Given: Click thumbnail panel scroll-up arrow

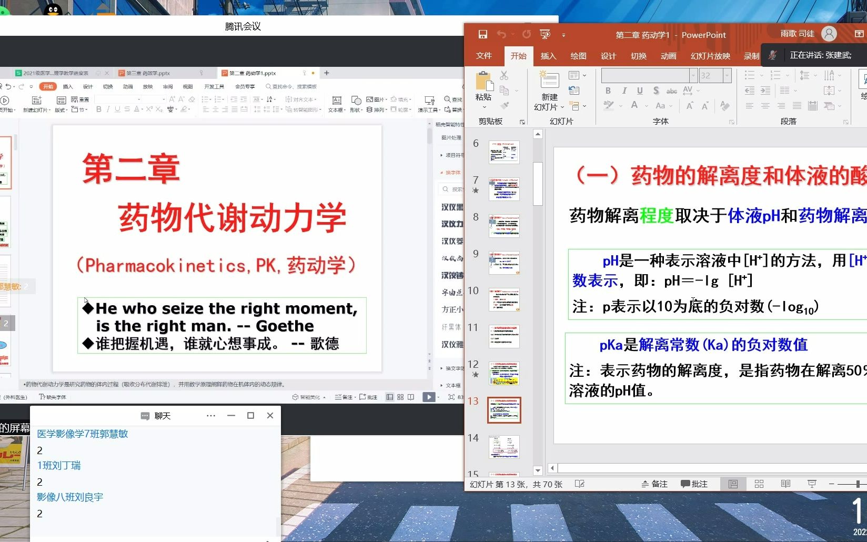Looking at the screenshot, I should (538, 135).
